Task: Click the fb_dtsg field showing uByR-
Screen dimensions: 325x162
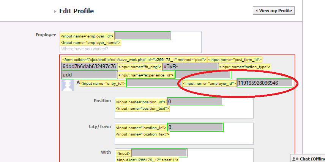Action: pos(190,67)
